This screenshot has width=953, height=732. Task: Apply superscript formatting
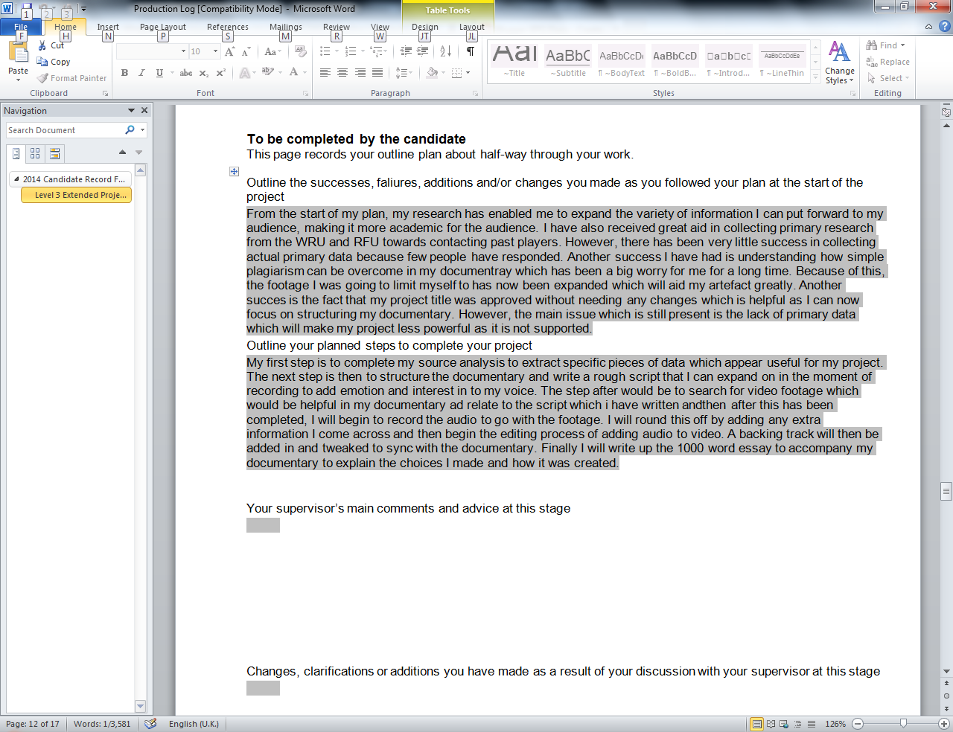click(x=220, y=73)
